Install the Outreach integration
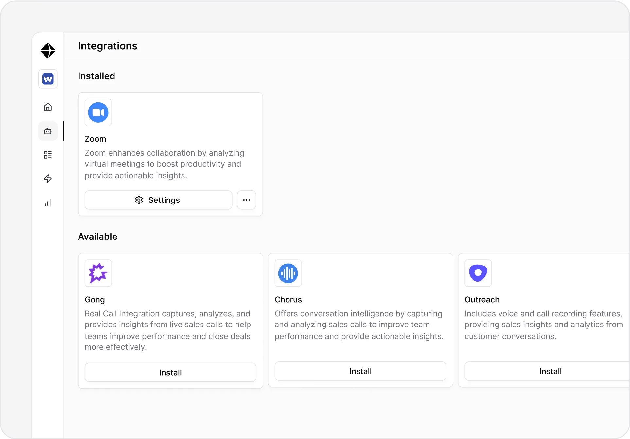The image size is (630, 439). coord(550,371)
